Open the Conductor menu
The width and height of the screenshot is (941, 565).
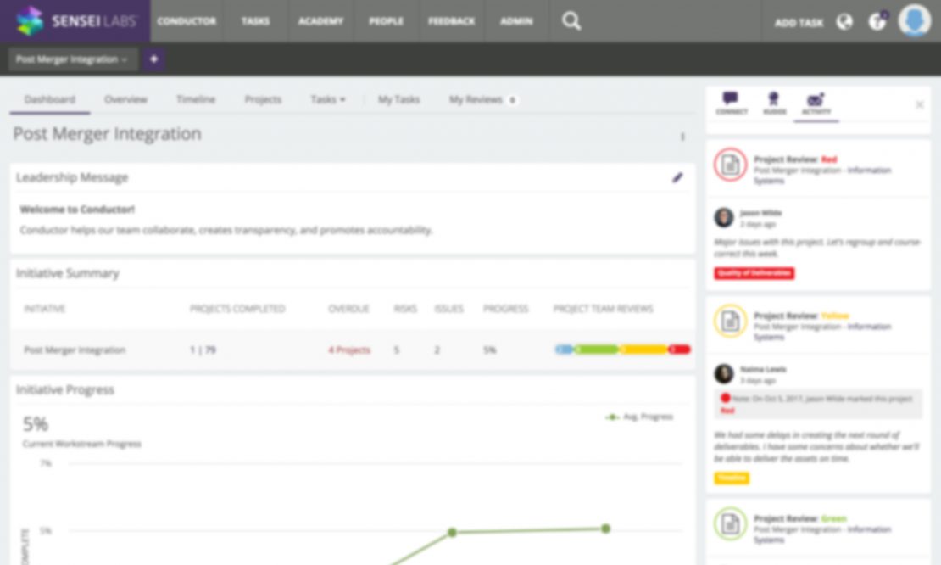186,21
